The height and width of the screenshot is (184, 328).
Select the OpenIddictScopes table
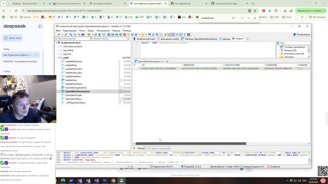(73, 96)
